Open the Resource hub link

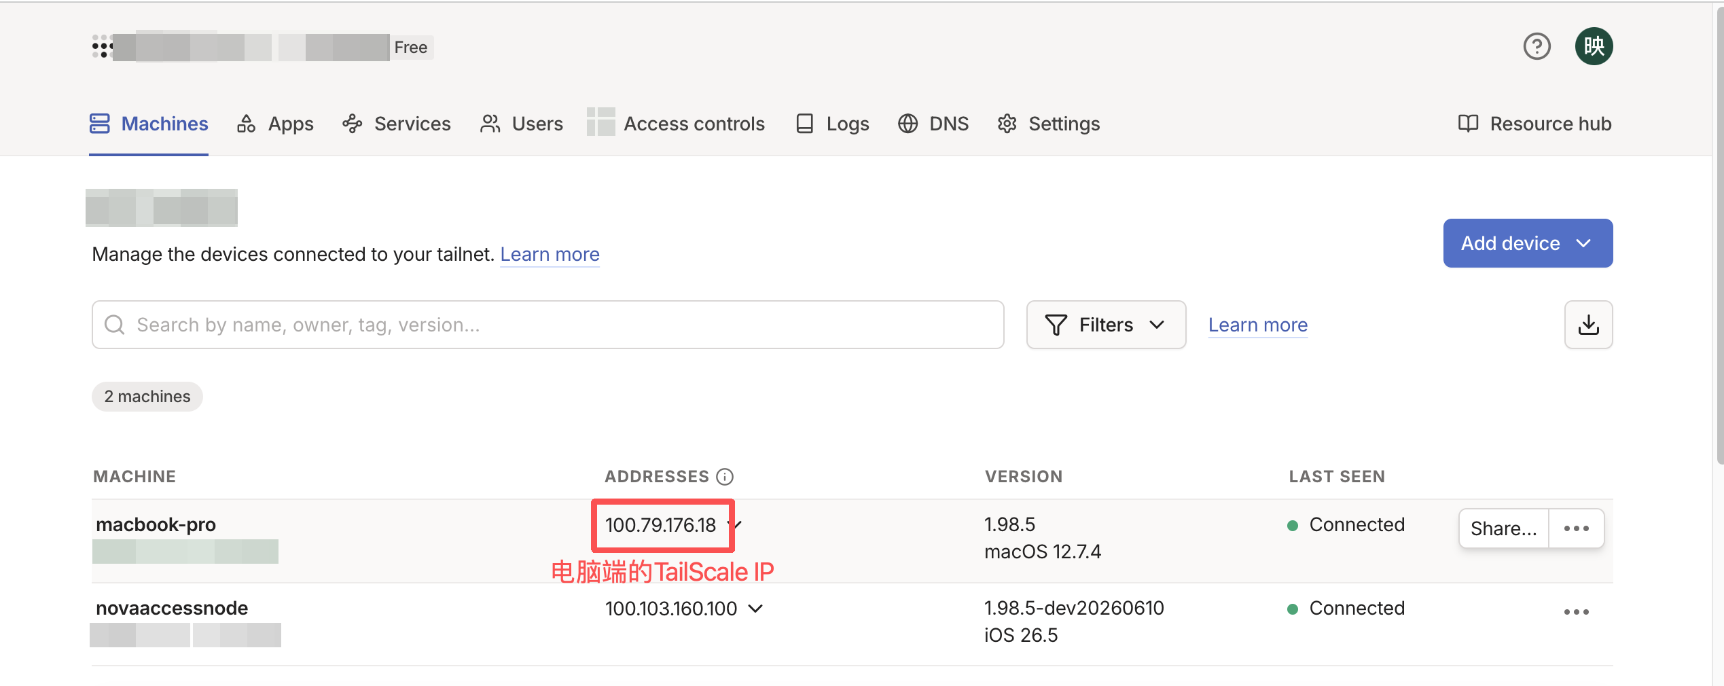point(1535,124)
